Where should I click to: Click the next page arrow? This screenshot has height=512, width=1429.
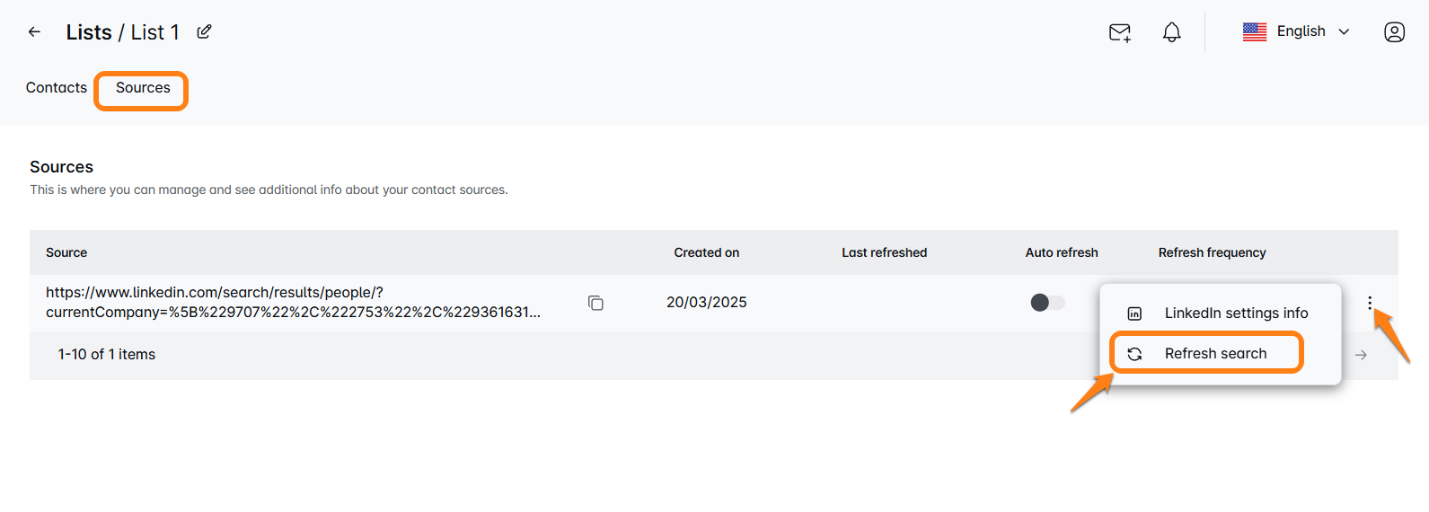(1361, 355)
